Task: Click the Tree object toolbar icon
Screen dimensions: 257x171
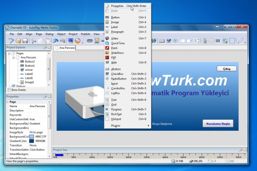Action: (204, 41)
